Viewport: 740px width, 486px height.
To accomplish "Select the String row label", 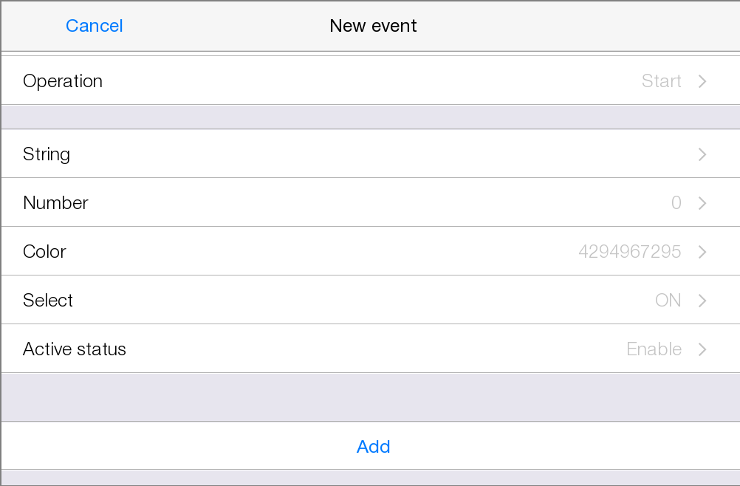I will tap(47, 154).
